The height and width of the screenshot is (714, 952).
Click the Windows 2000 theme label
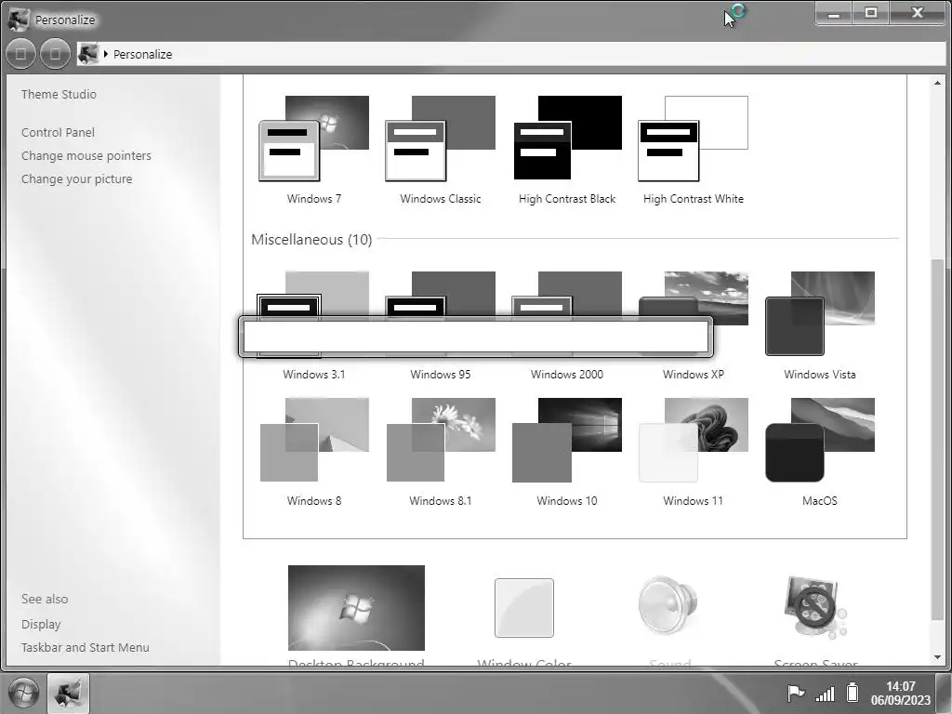click(567, 375)
